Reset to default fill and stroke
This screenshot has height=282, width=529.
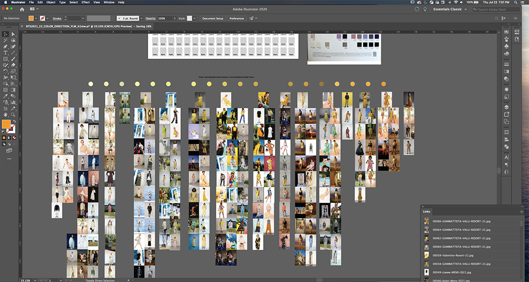coord(4,131)
